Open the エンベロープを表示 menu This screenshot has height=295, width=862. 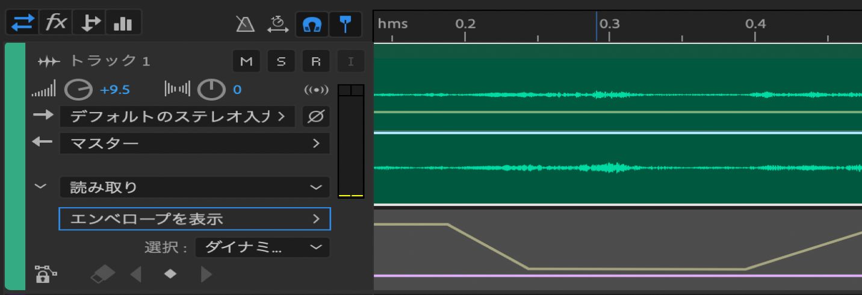coord(194,219)
